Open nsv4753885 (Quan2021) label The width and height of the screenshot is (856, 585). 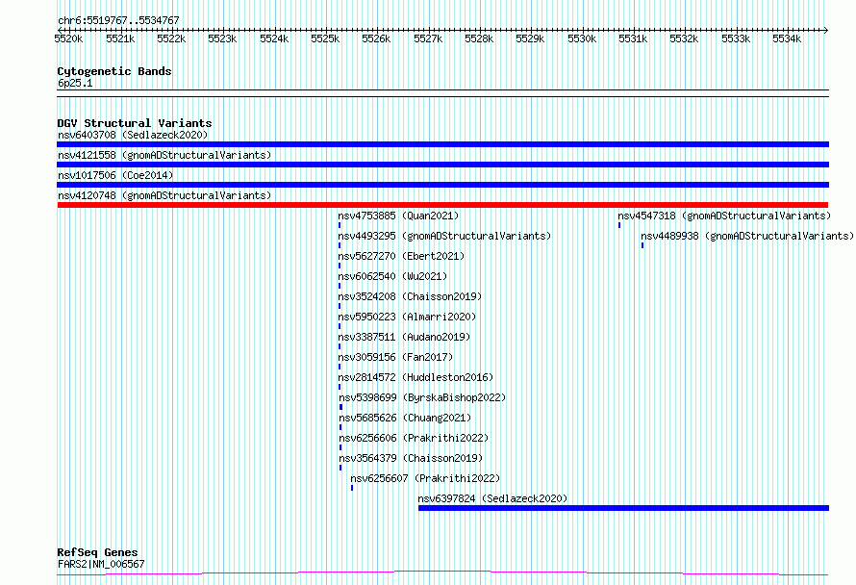pos(398,216)
